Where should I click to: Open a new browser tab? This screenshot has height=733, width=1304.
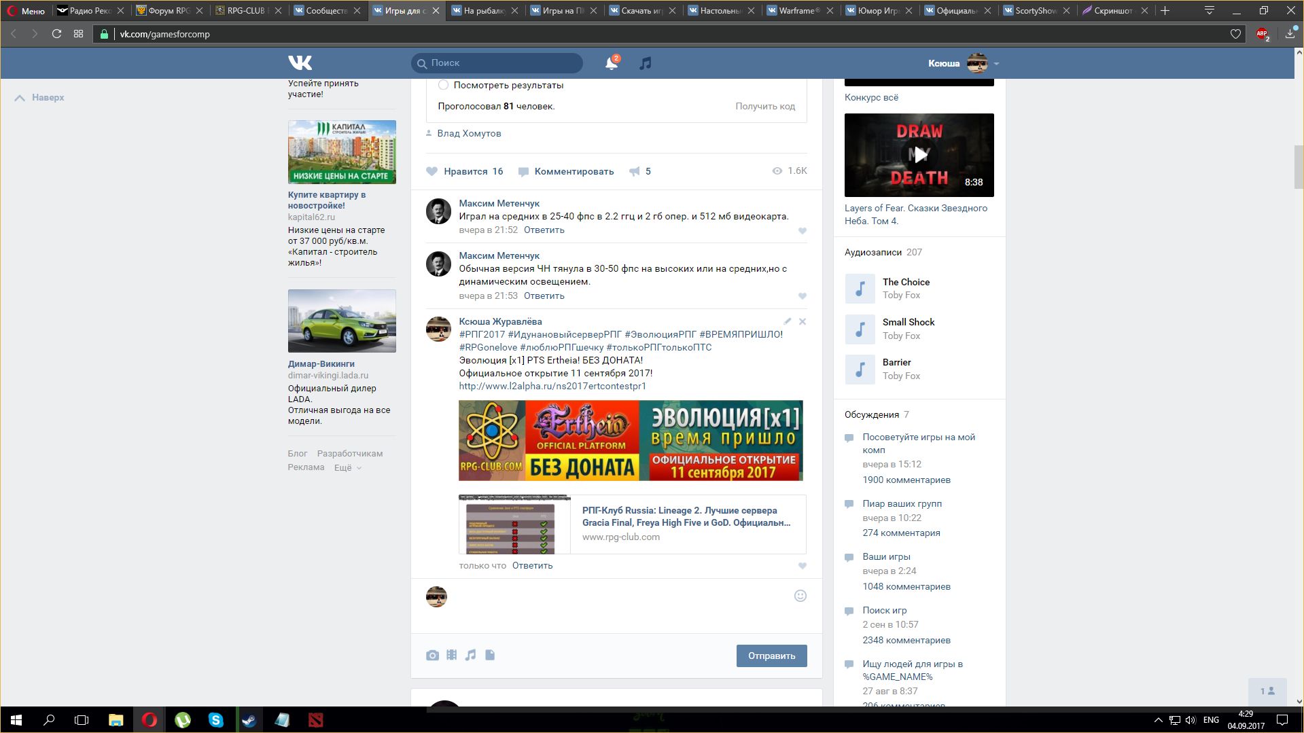(x=1165, y=10)
